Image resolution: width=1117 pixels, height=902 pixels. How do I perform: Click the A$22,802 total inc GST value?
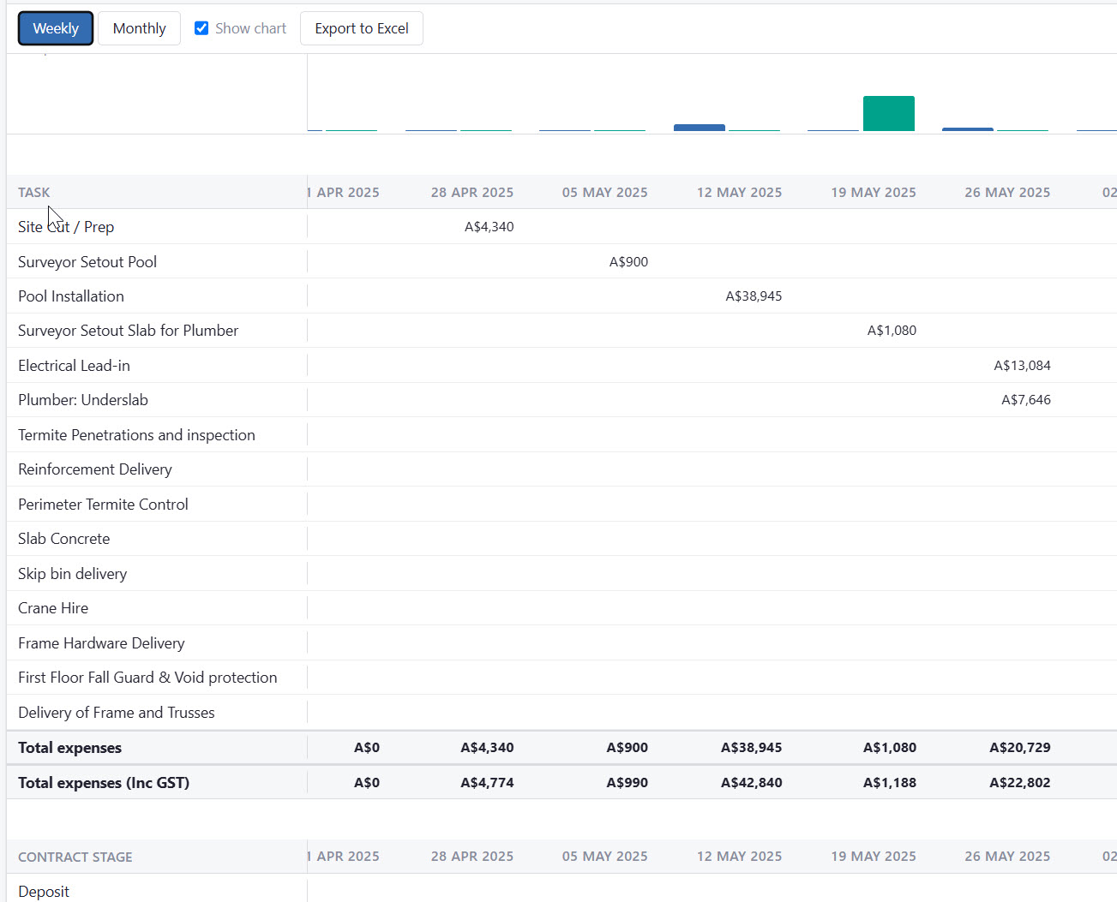point(1019,783)
